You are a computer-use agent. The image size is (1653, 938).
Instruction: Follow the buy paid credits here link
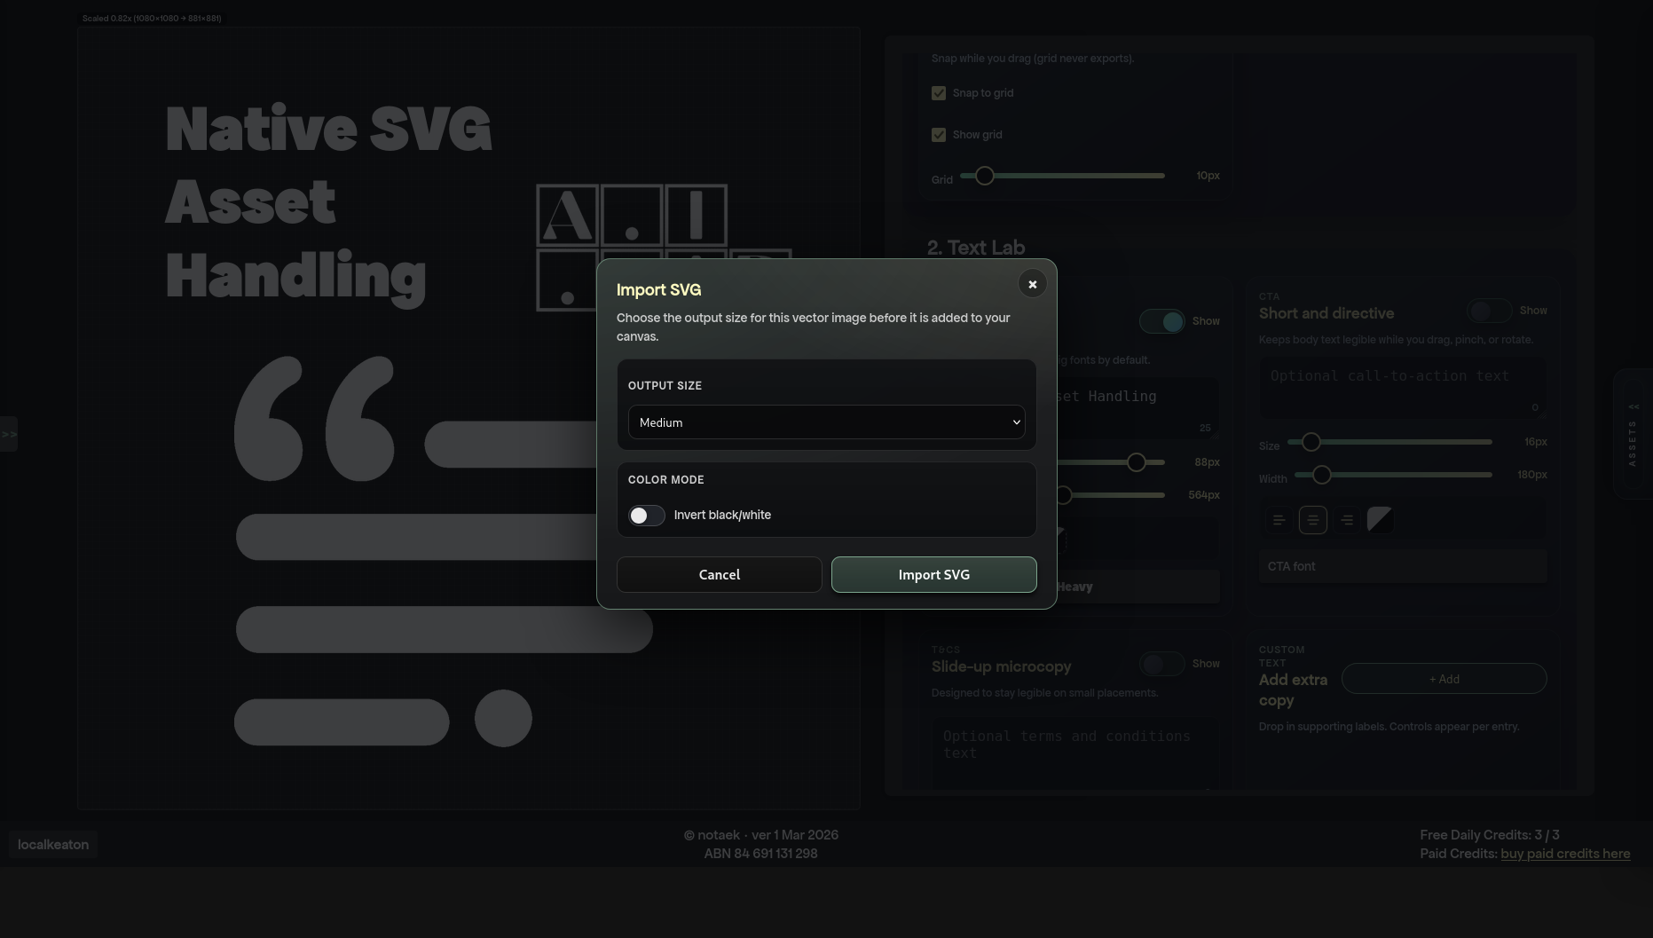[x=1565, y=853]
